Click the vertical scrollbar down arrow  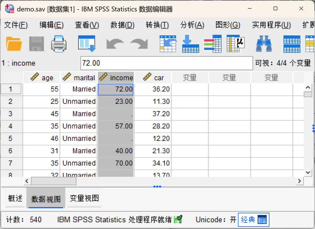coord(308,173)
